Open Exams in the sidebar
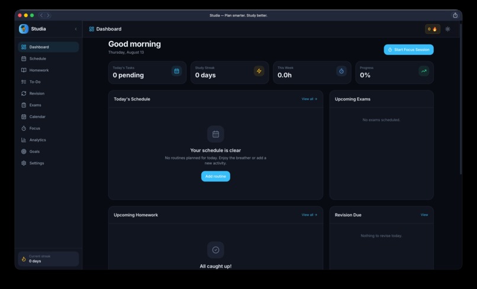This screenshot has width=477, height=289. coord(49,105)
